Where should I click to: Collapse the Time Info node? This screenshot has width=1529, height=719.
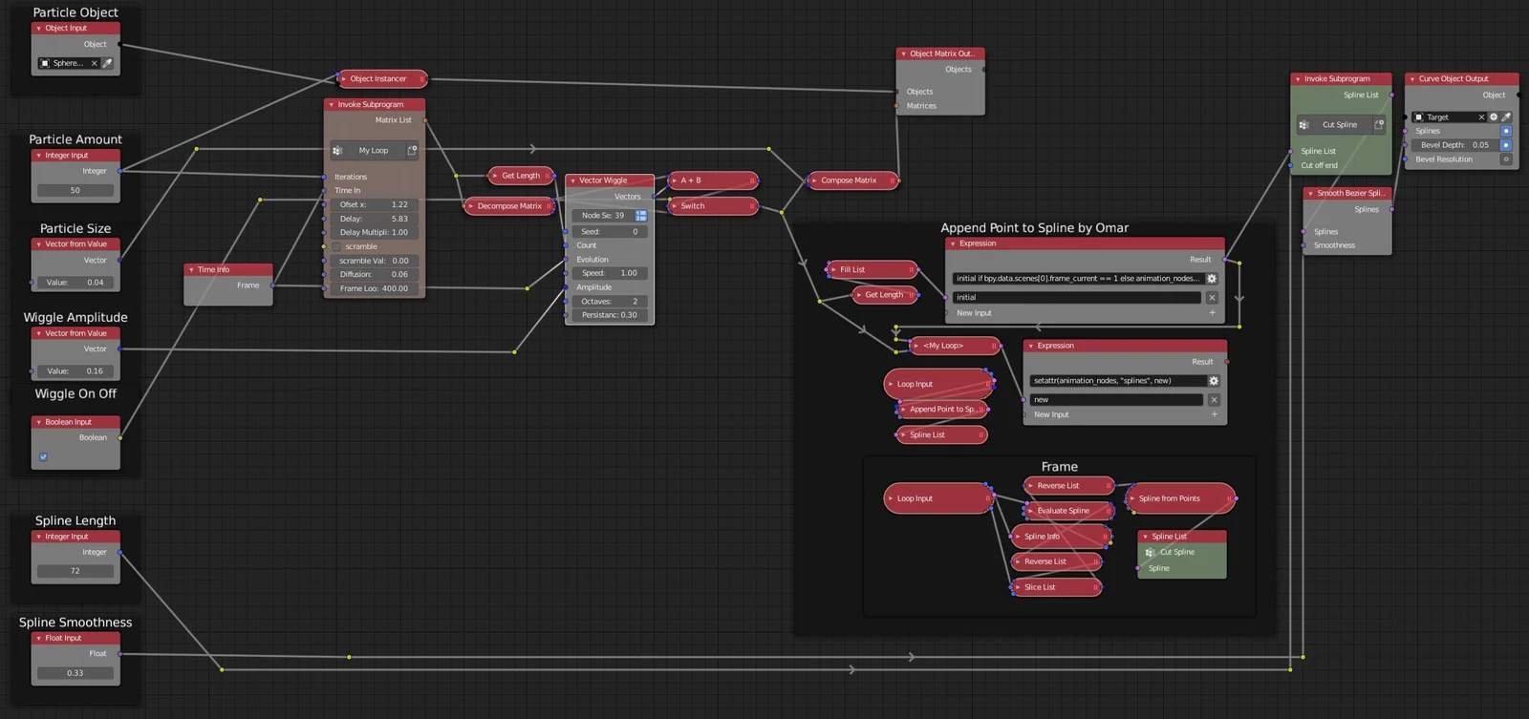point(191,270)
